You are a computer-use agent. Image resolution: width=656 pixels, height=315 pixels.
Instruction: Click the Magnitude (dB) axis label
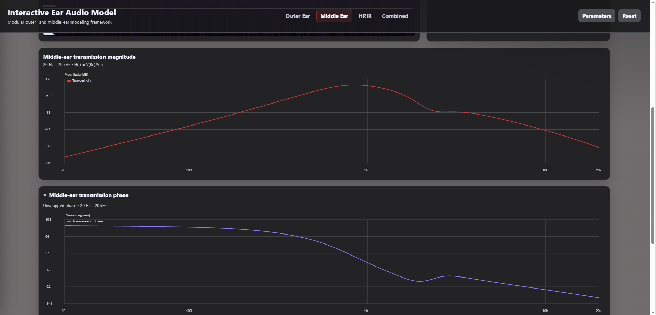[76, 75]
